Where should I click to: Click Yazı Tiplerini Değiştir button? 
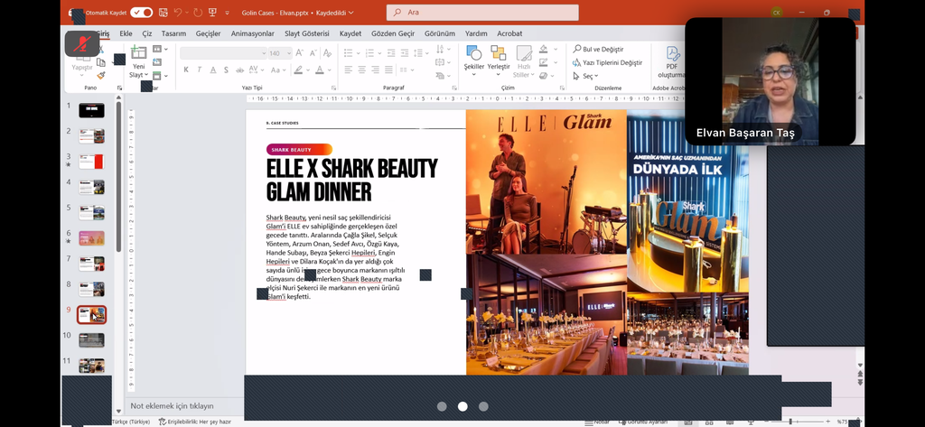pyautogui.click(x=606, y=63)
